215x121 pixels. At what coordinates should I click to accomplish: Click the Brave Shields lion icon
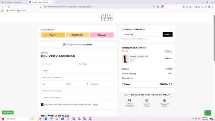point(162,7)
